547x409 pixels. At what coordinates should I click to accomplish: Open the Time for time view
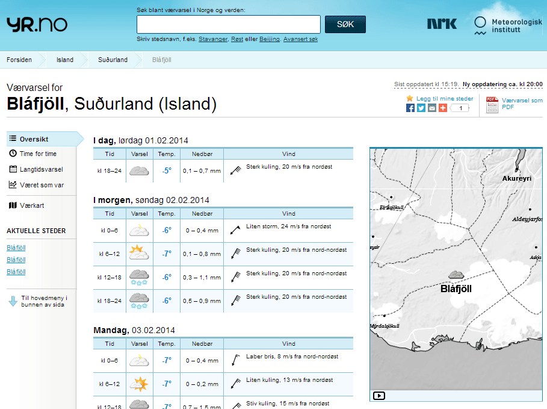click(x=38, y=154)
